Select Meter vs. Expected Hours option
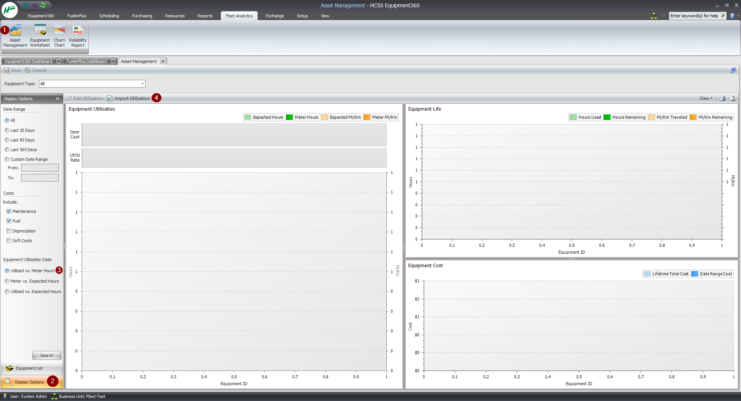Viewport: 741px width, 401px height. click(x=7, y=281)
